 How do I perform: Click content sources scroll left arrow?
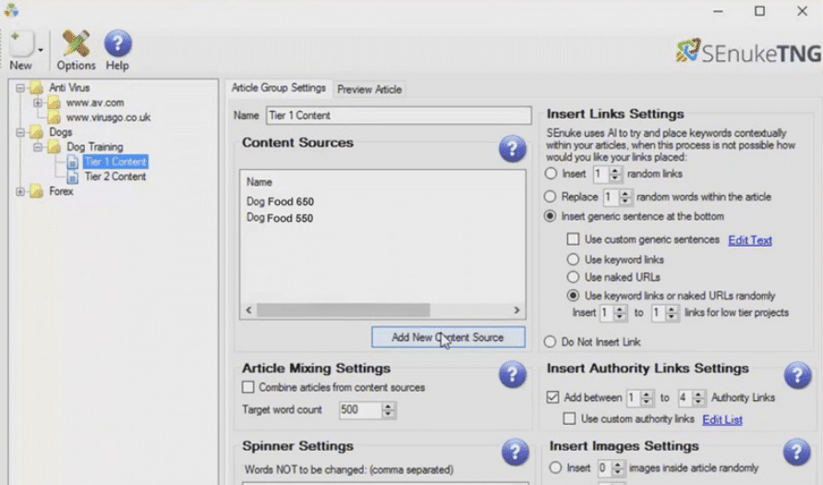248,310
